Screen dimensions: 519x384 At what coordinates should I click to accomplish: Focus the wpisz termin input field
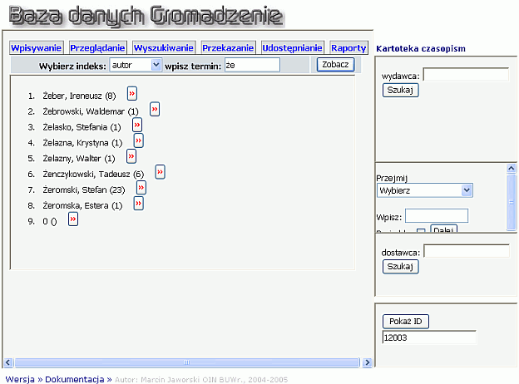252,65
